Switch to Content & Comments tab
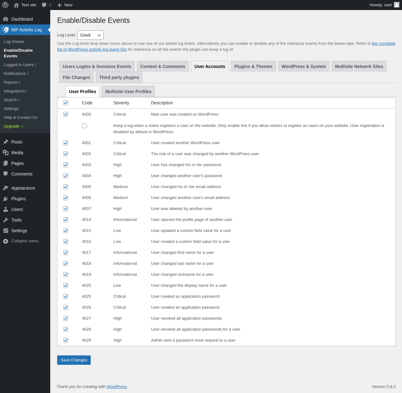 [x=163, y=66]
